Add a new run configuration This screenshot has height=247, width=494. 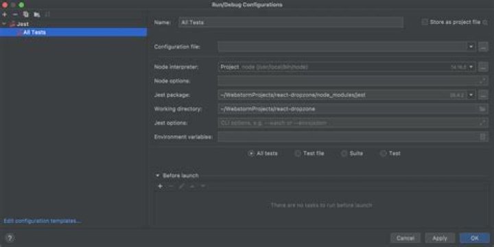pos(4,14)
